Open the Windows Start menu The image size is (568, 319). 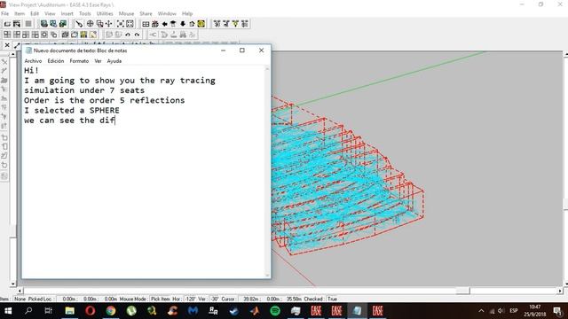click(8, 311)
